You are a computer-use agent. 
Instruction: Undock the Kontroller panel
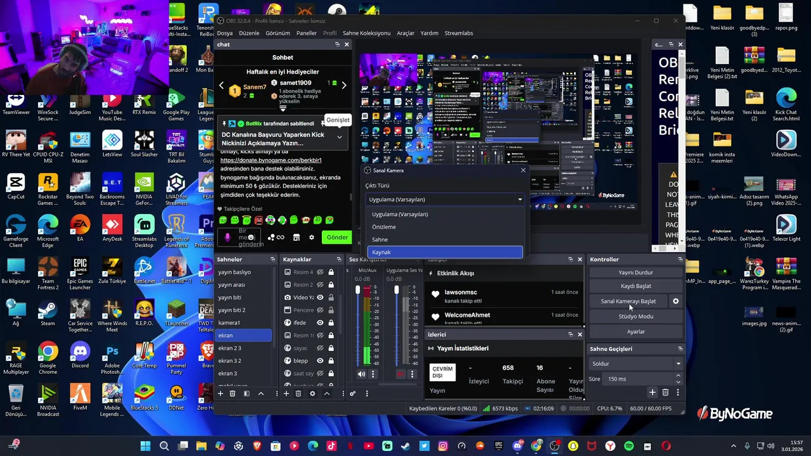click(680, 259)
